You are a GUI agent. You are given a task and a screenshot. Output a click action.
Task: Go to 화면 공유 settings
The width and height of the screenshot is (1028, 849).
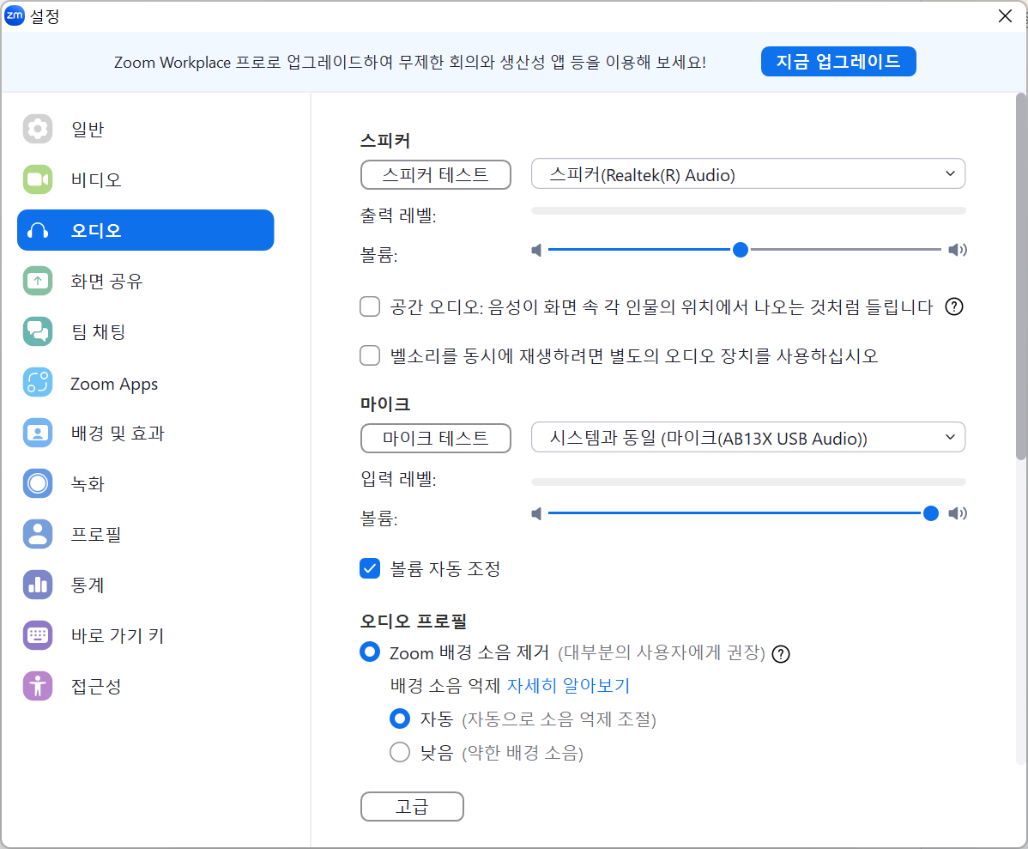pos(146,281)
